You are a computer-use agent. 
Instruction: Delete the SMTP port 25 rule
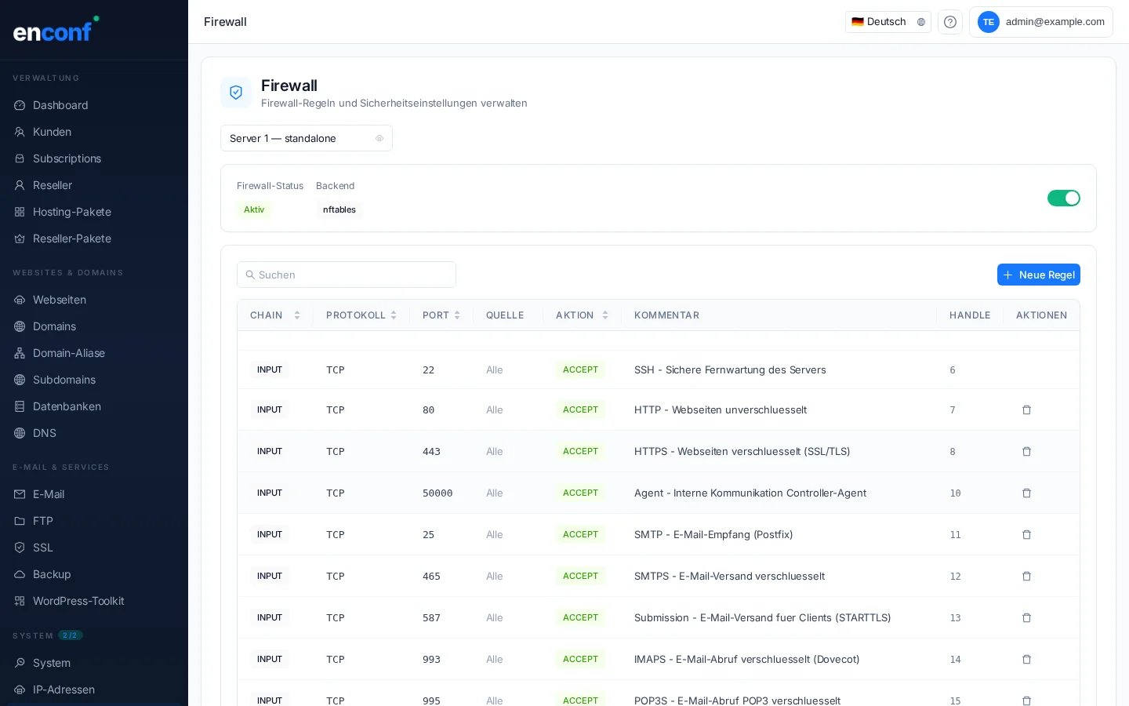coord(1027,534)
